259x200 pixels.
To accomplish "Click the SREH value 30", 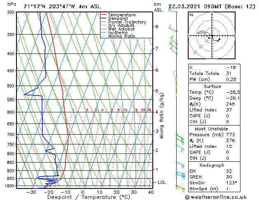I will click(x=229, y=177).
